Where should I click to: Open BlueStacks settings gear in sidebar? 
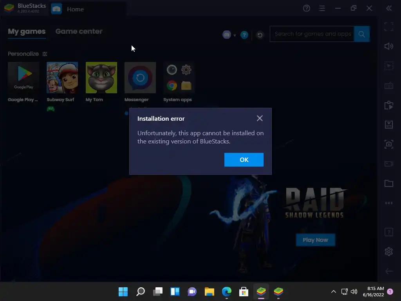coord(389,252)
